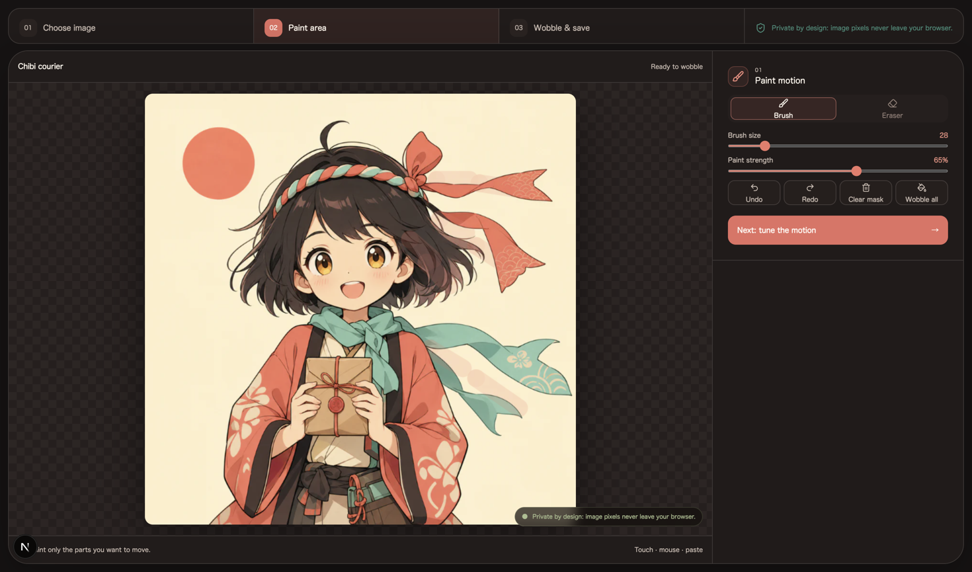The height and width of the screenshot is (572, 972).
Task: Switch to the Eraser tool
Action: point(892,108)
